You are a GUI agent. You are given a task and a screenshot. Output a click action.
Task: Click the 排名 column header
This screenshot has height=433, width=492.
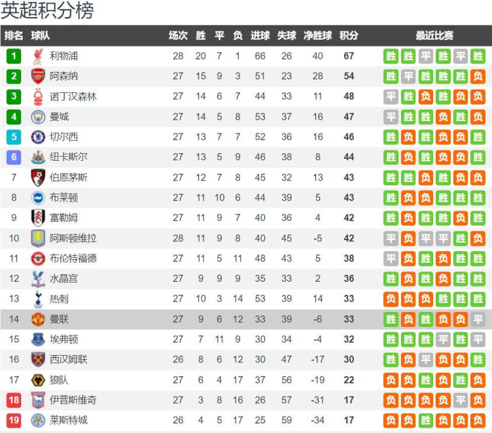pos(14,36)
